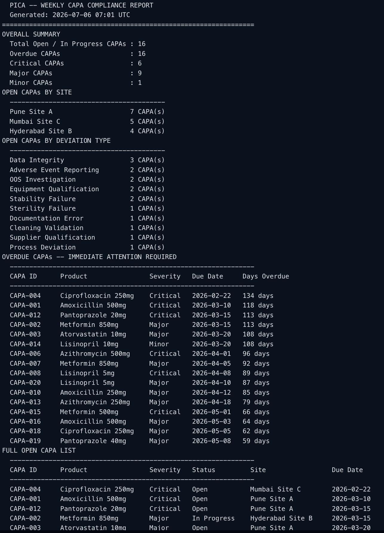The height and width of the screenshot is (533, 384).
Task: Select the 'OPEN CAPAs BY DEVIATION TYPE' heading
Action: 56,141
